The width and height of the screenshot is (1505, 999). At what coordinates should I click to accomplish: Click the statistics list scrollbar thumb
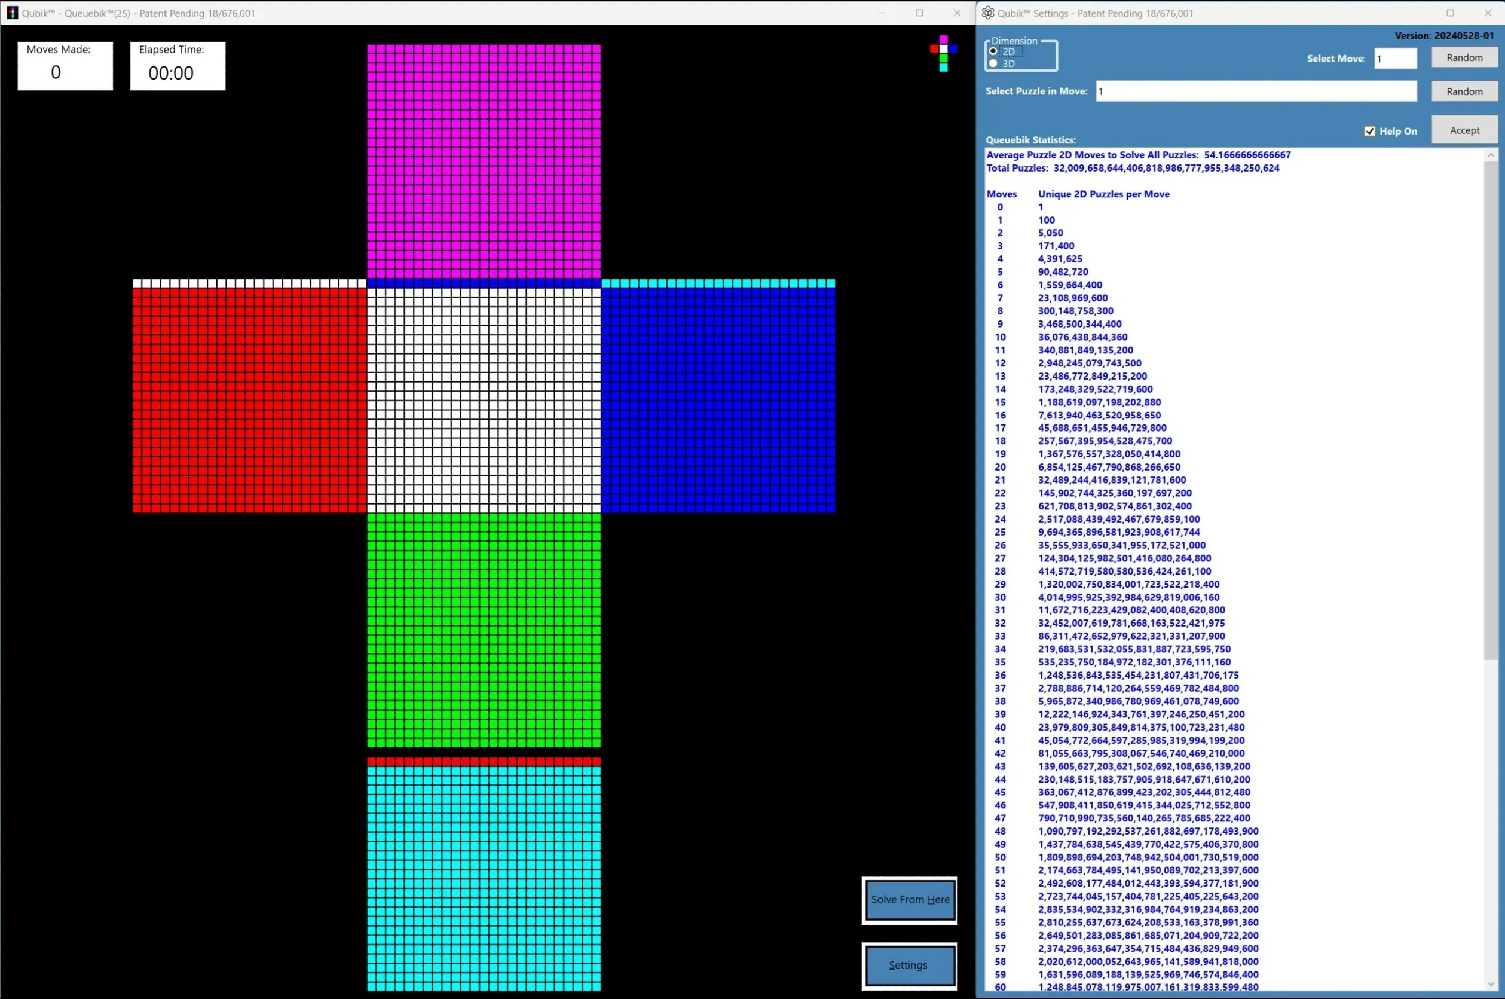click(x=1490, y=411)
